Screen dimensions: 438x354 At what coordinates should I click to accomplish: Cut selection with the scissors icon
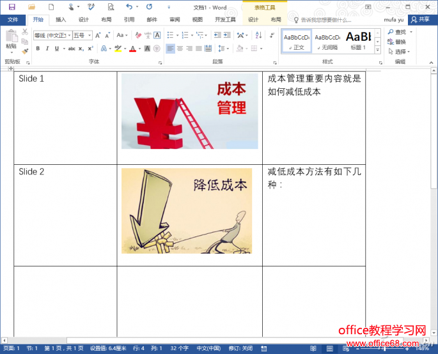coord(25,31)
